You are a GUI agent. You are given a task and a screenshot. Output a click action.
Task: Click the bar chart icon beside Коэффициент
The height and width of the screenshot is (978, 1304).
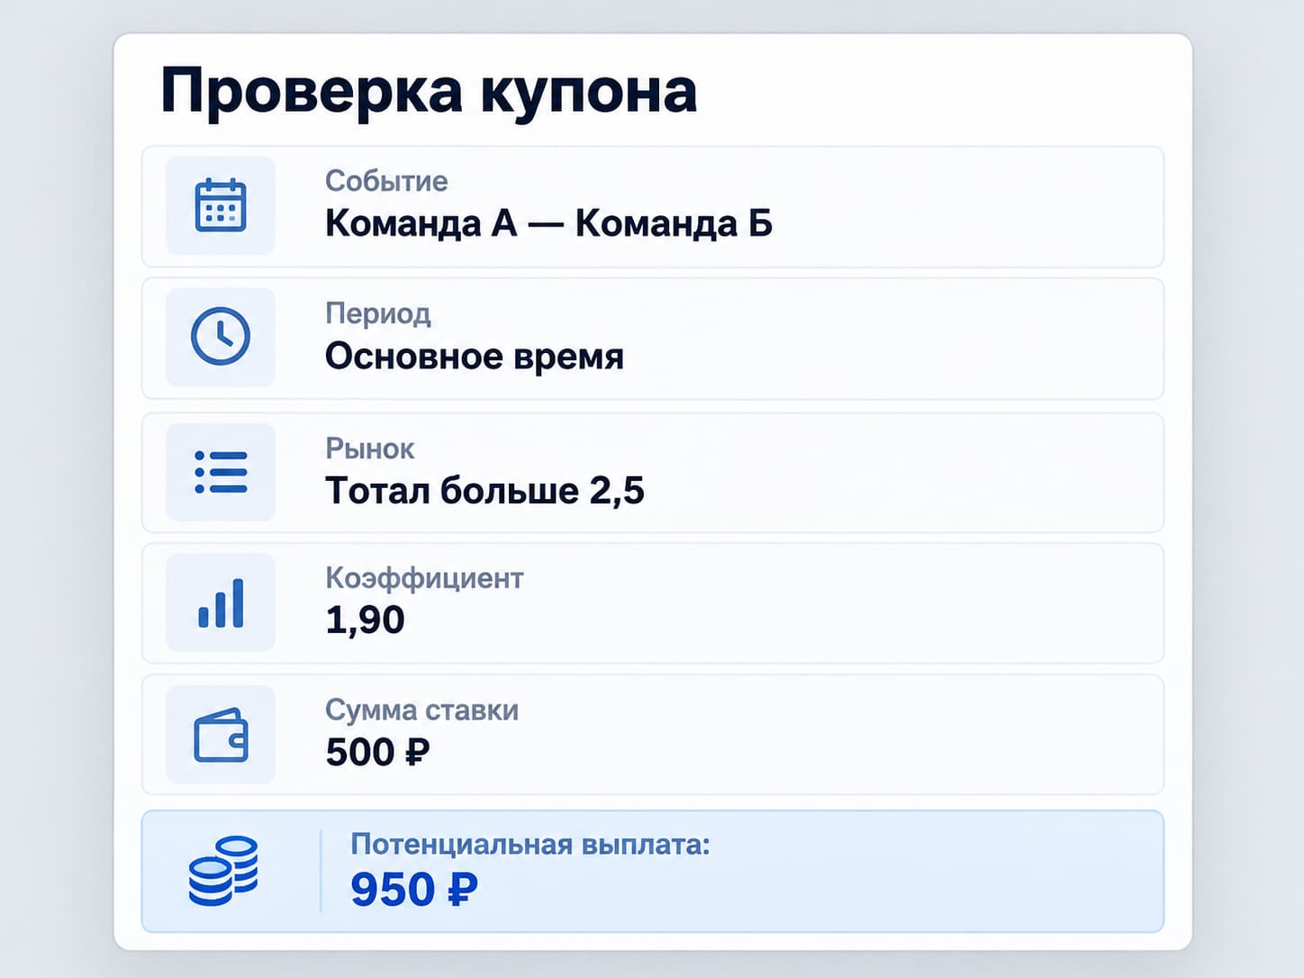pyautogui.click(x=221, y=602)
